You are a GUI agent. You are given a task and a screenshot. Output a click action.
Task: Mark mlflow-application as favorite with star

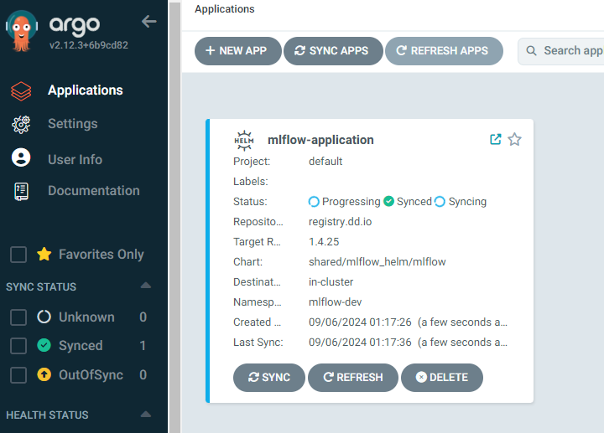(x=514, y=139)
